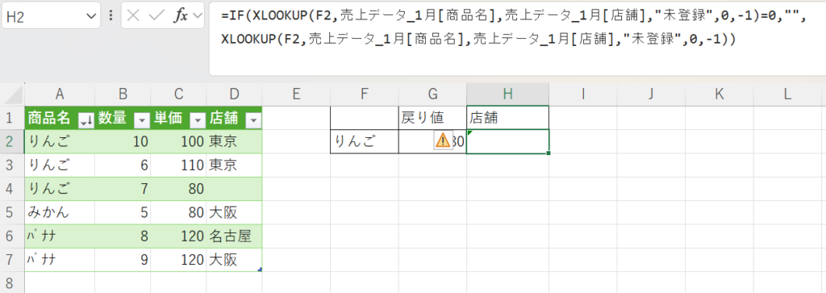Screen dimensions: 826x293
Task: Select row 5 header
Action: (x=11, y=212)
